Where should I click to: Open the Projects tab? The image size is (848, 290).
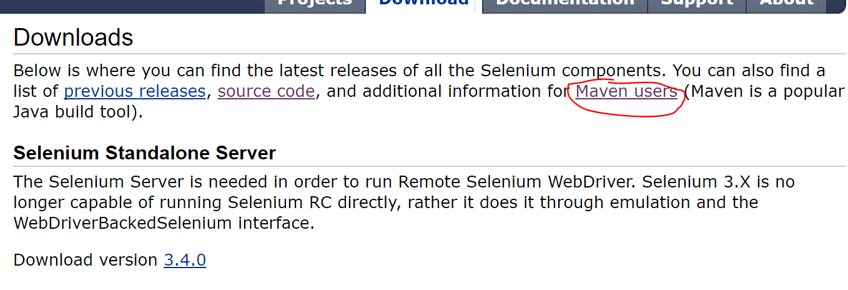tap(314, 3)
